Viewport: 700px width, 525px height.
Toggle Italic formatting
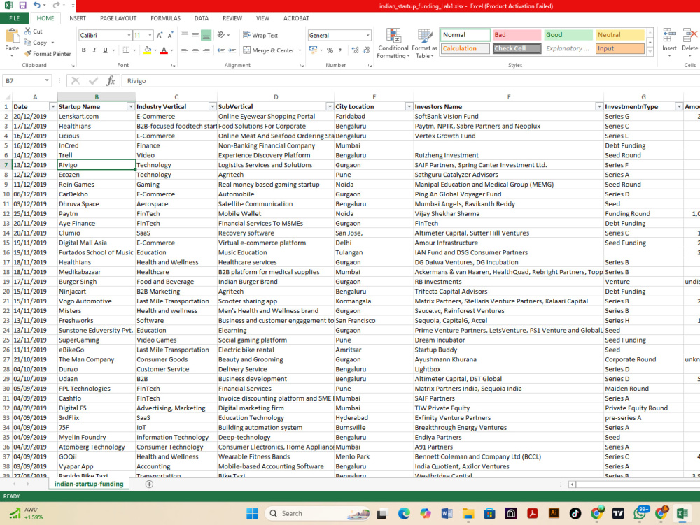click(x=94, y=50)
